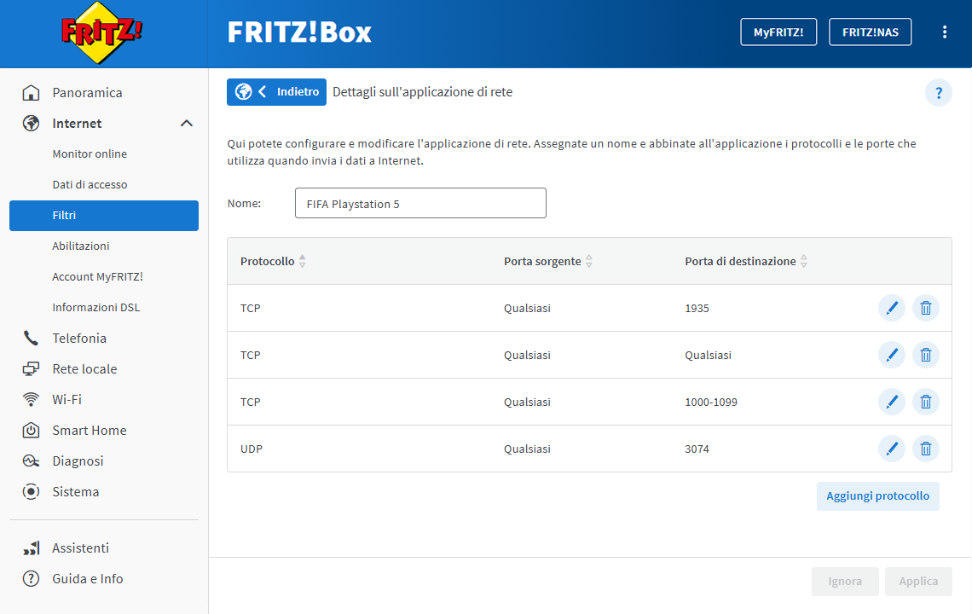Edit TCP row with destination Qualsiasi
Screen dimensions: 972x614
click(891, 355)
